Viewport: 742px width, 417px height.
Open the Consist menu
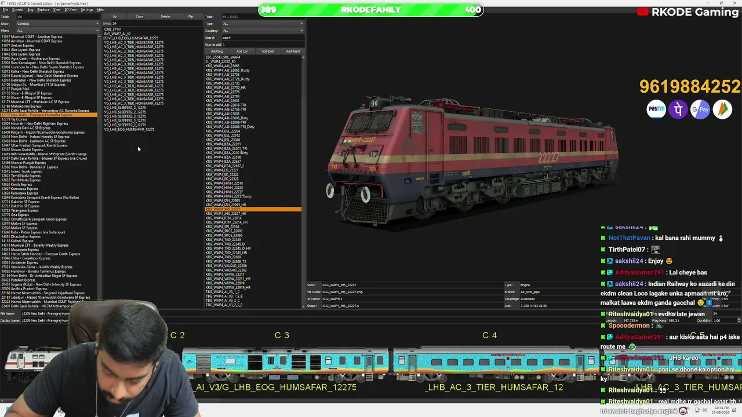[x=17, y=10]
